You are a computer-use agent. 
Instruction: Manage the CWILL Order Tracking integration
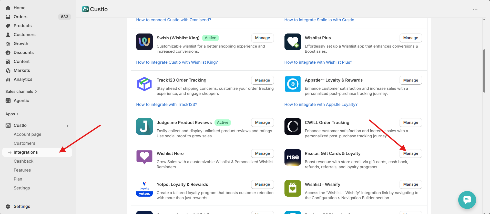[x=411, y=122]
